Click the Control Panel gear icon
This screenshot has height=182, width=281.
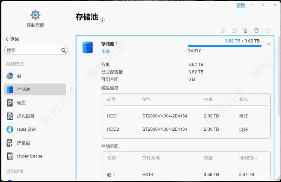click(35, 15)
